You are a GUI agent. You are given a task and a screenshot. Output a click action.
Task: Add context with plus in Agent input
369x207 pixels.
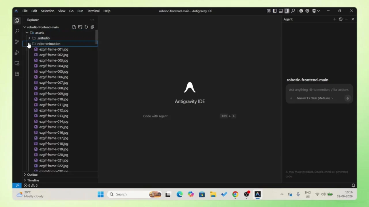click(x=291, y=98)
